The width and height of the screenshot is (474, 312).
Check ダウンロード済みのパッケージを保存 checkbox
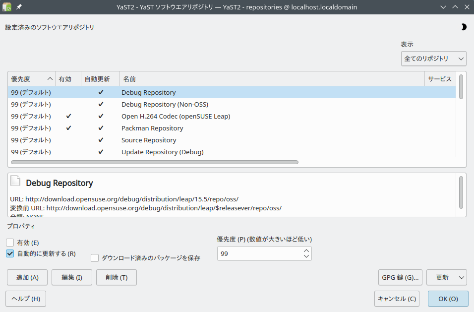click(x=95, y=258)
